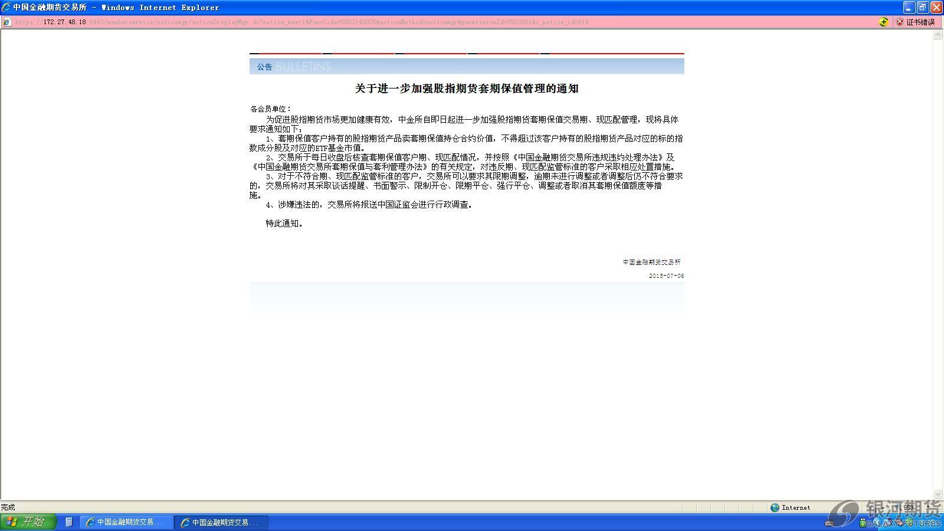
Task: Click the 完成 status bar text
Action: point(8,507)
